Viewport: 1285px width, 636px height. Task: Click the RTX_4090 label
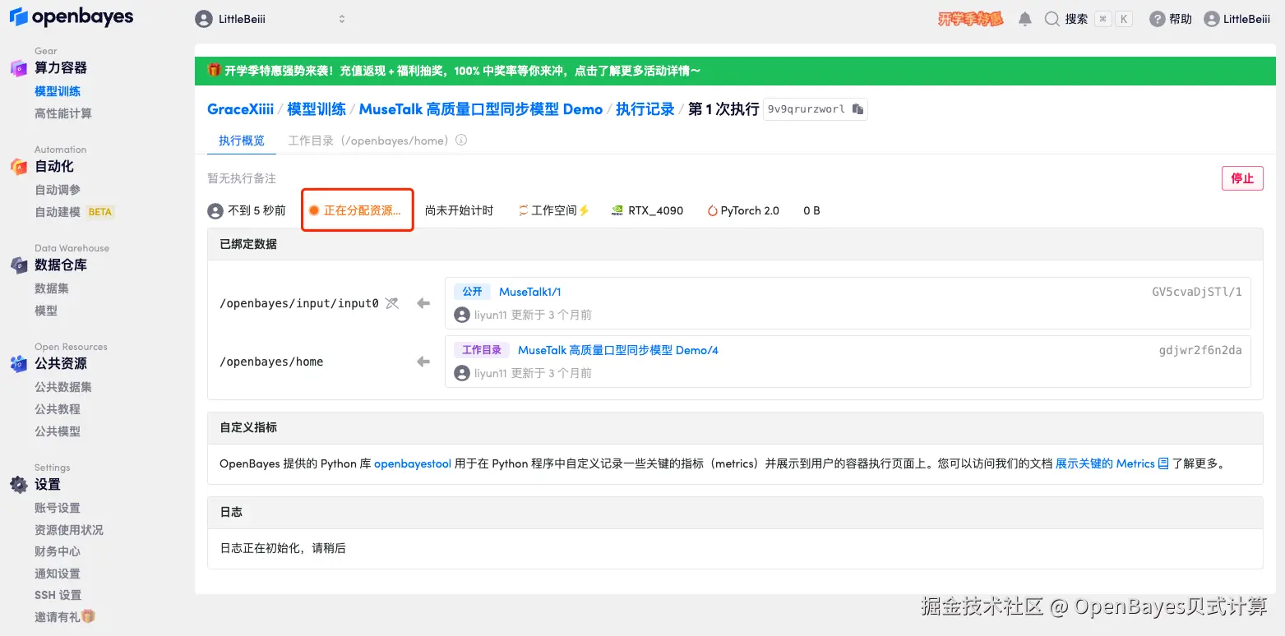tap(656, 210)
